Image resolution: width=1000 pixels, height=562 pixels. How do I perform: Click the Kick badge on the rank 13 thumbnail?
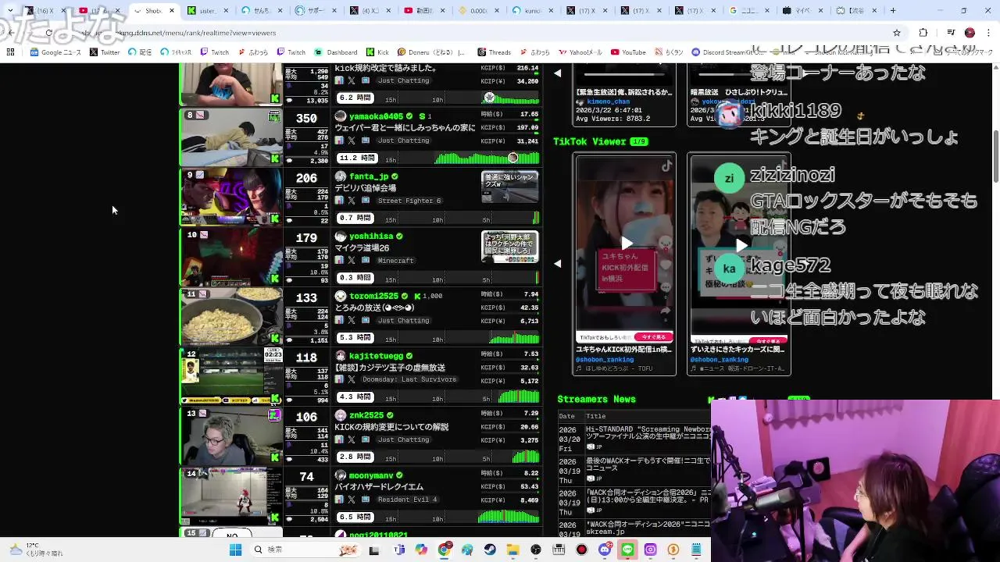275,457
